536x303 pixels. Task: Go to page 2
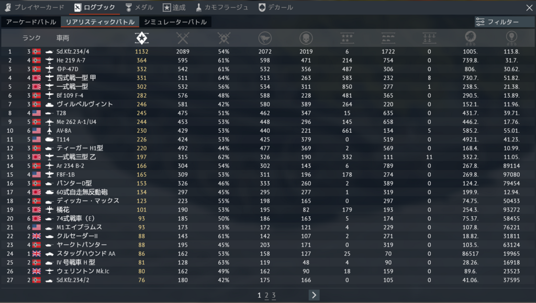[x=266, y=295]
